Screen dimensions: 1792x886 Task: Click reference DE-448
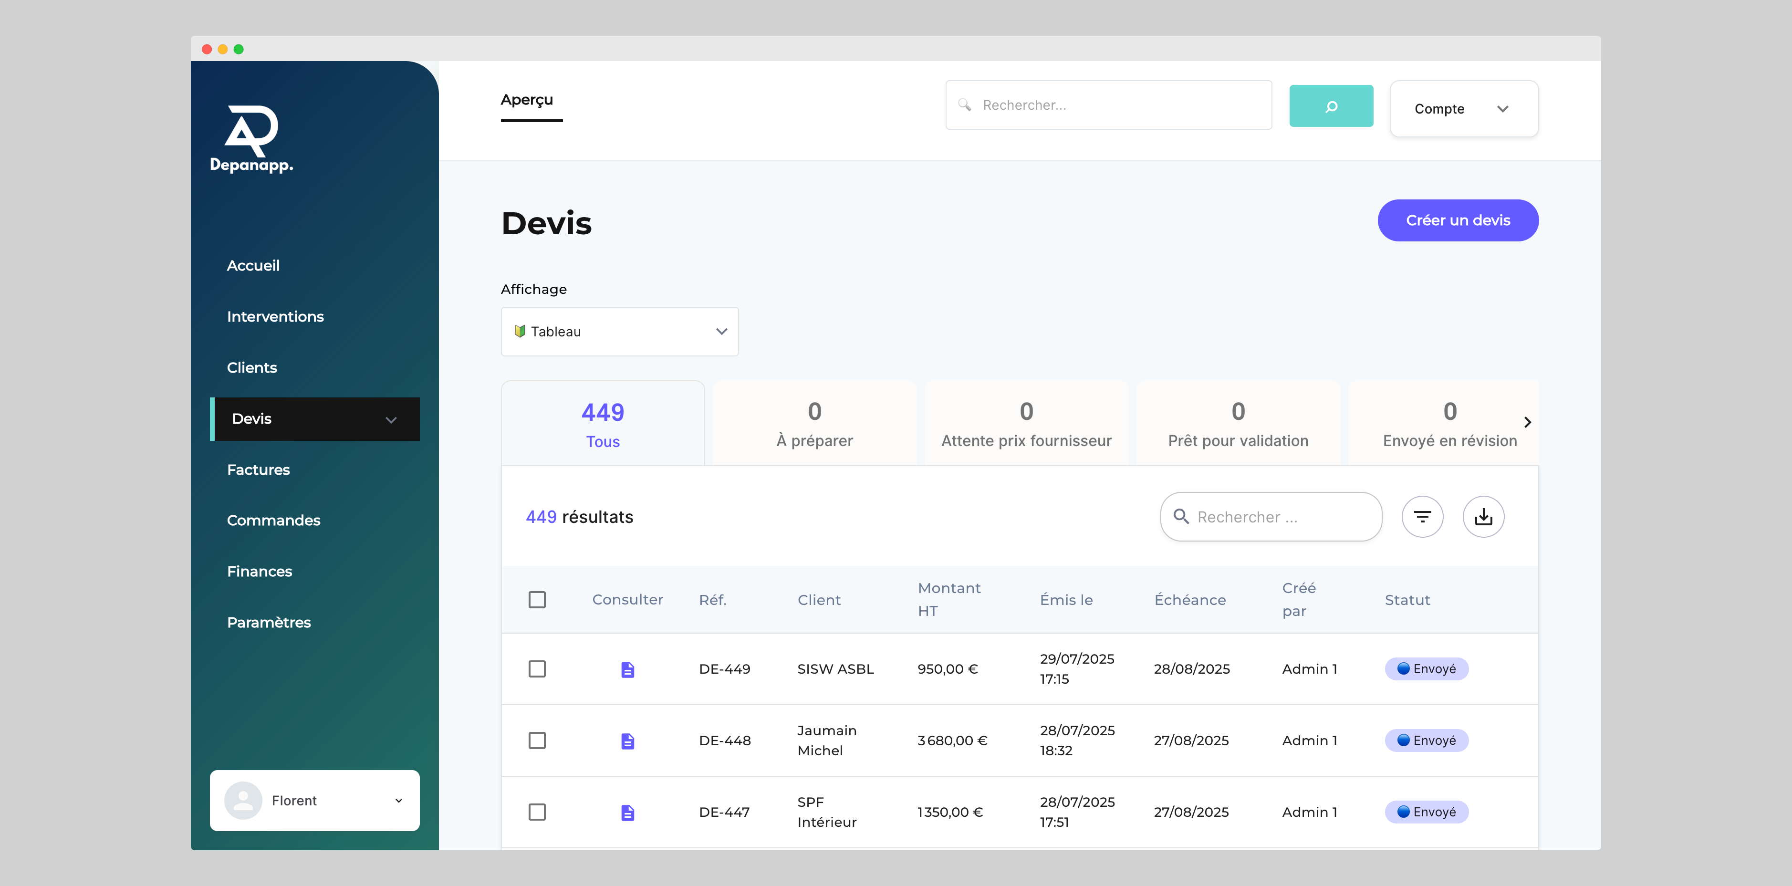click(725, 740)
